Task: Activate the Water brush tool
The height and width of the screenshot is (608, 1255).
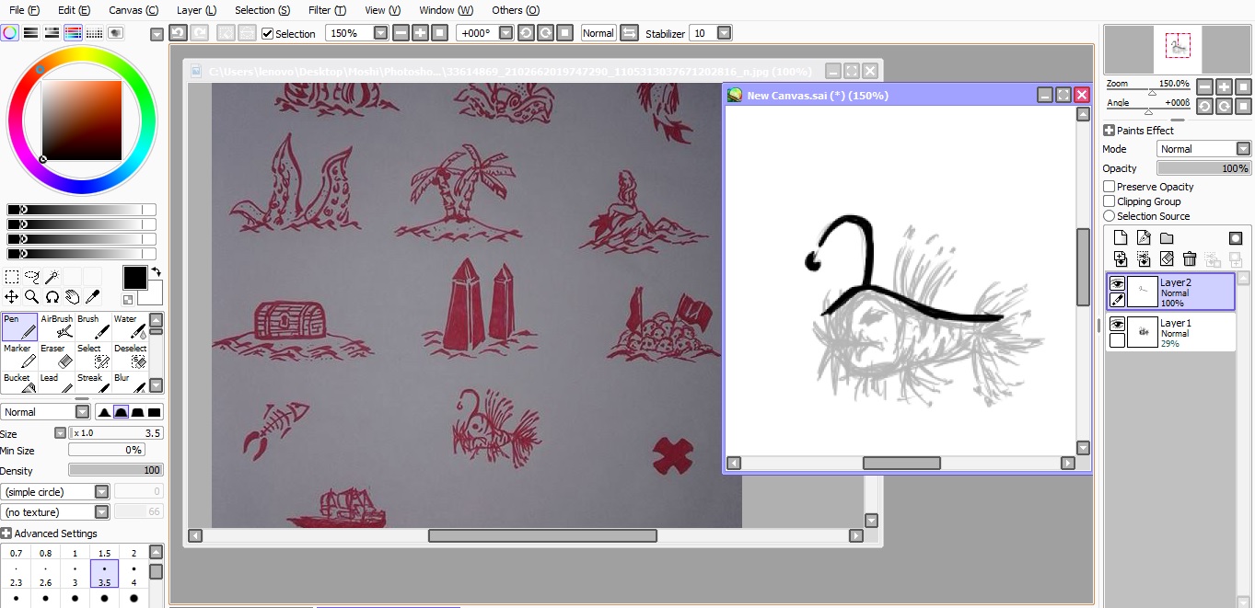Action: (130, 327)
